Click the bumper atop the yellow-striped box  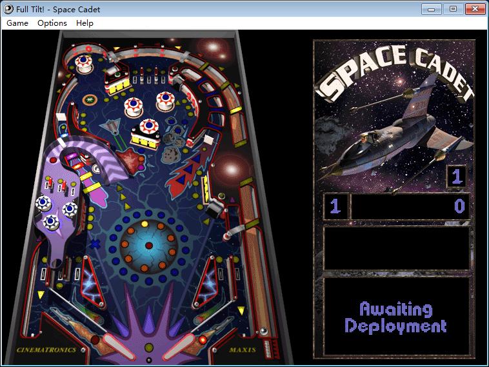coord(149,128)
